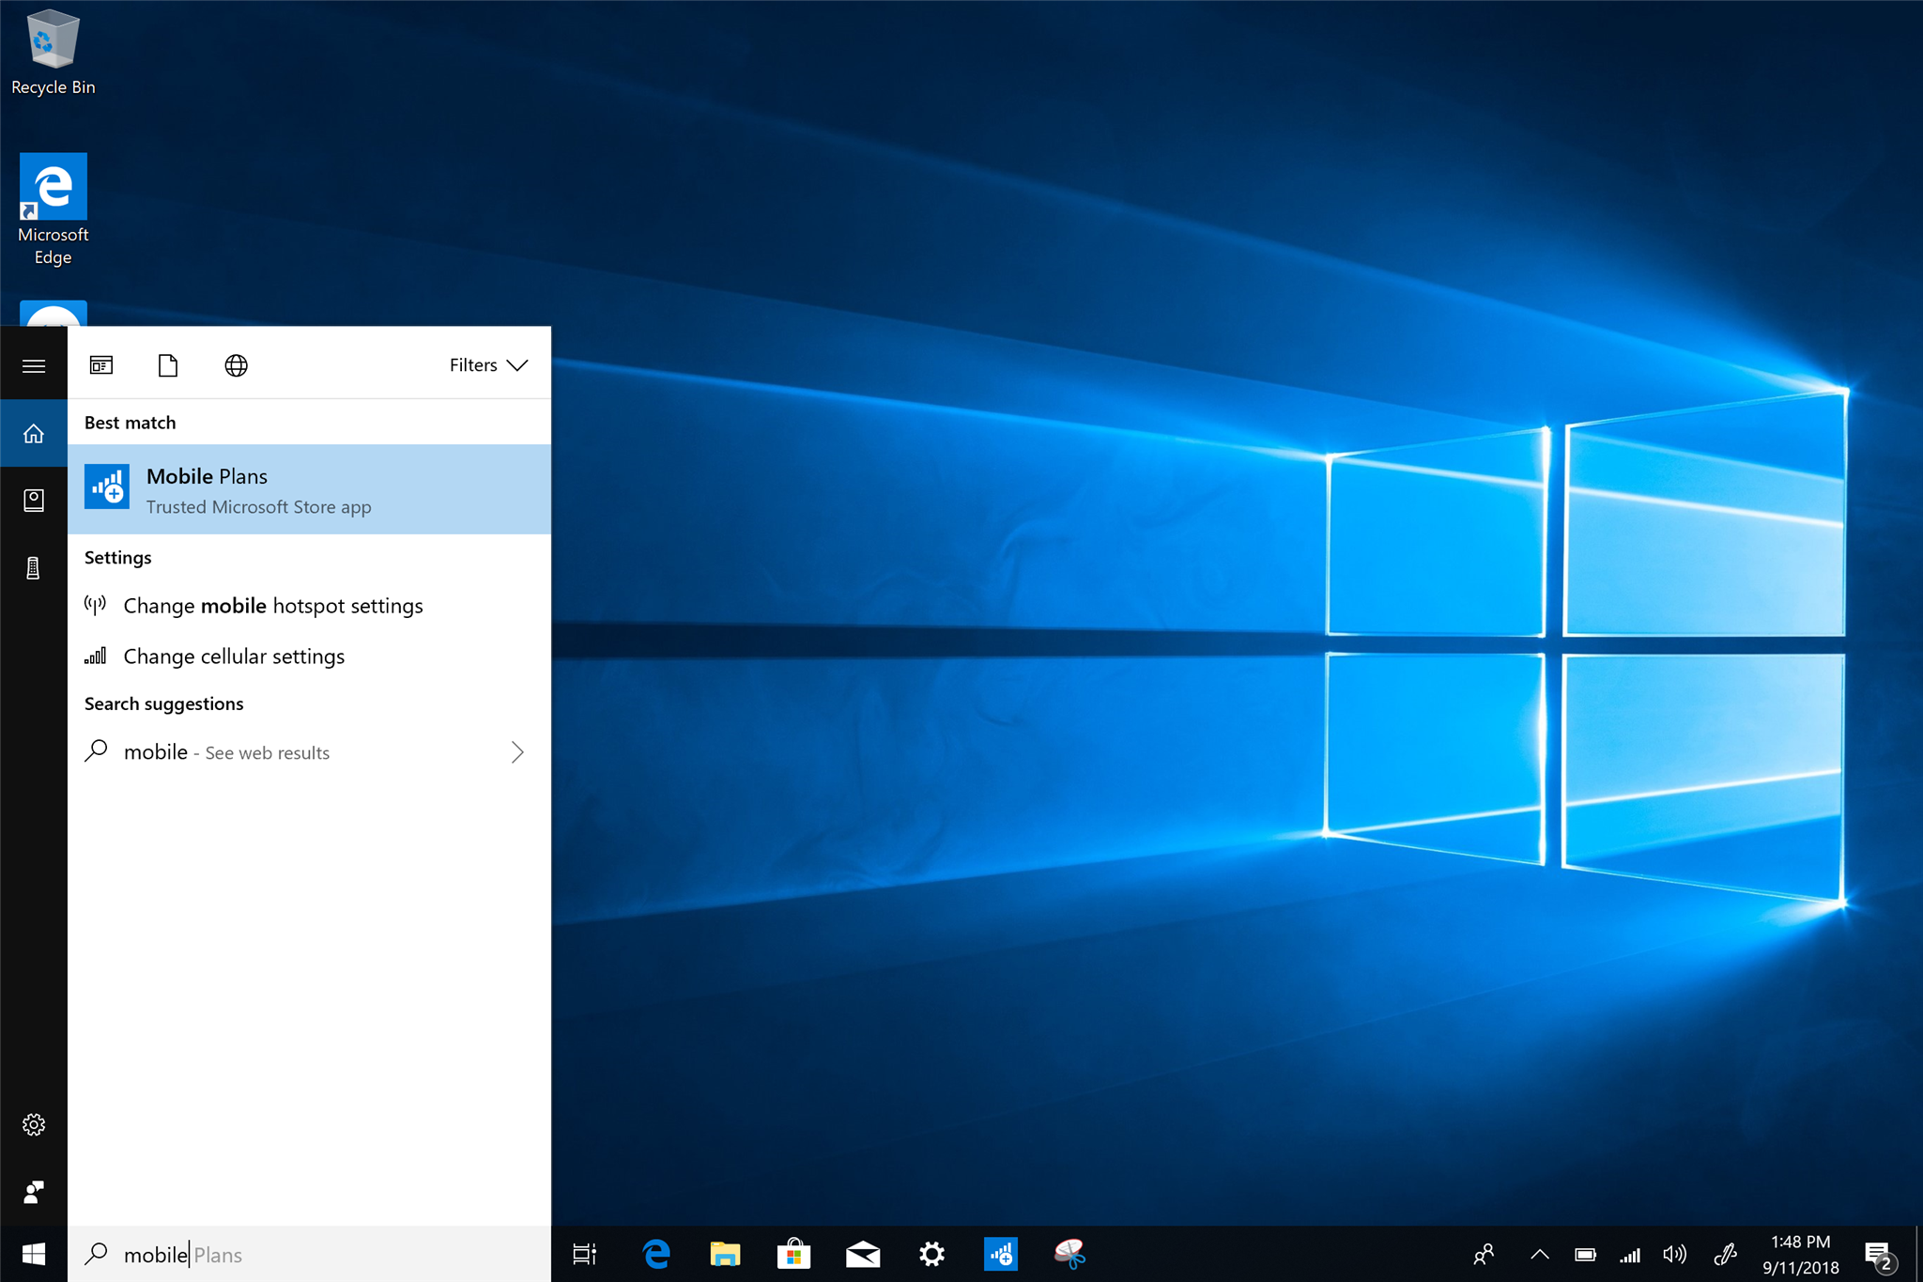Open cellular network signal icon in tray
Image resolution: width=1923 pixels, height=1282 pixels.
tap(1630, 1255)
